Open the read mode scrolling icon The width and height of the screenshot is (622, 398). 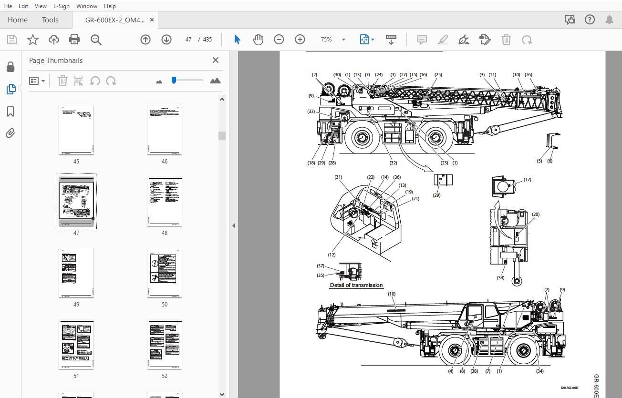coord(391,40)
